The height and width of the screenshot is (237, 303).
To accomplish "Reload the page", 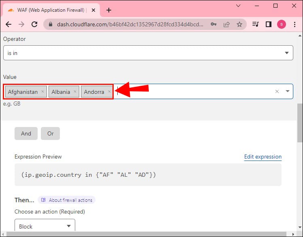I will (x=34, y=24).
